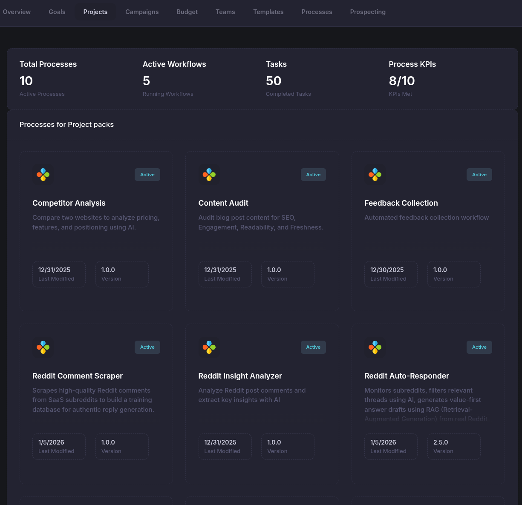This screenshot has height=505, width=522.
Task: Navigate to the Prospecting tab
Action: 368,12
